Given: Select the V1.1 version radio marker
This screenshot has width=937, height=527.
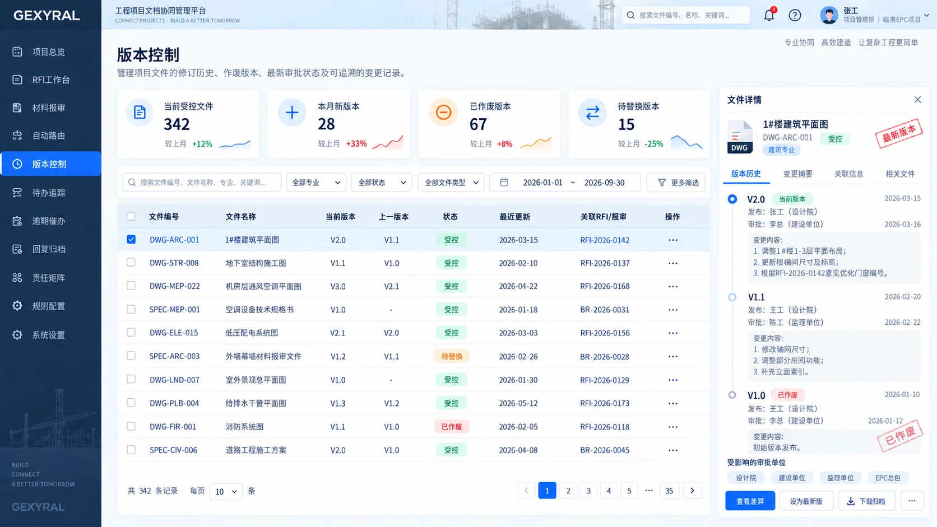Looking at the screenshot, I should coord(732,297).
